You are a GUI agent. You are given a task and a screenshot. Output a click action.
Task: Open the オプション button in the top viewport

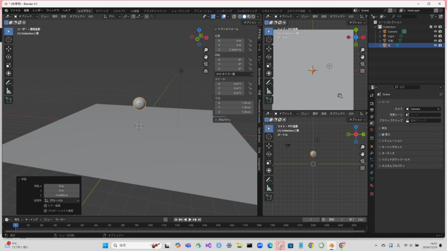click(356, 22)
